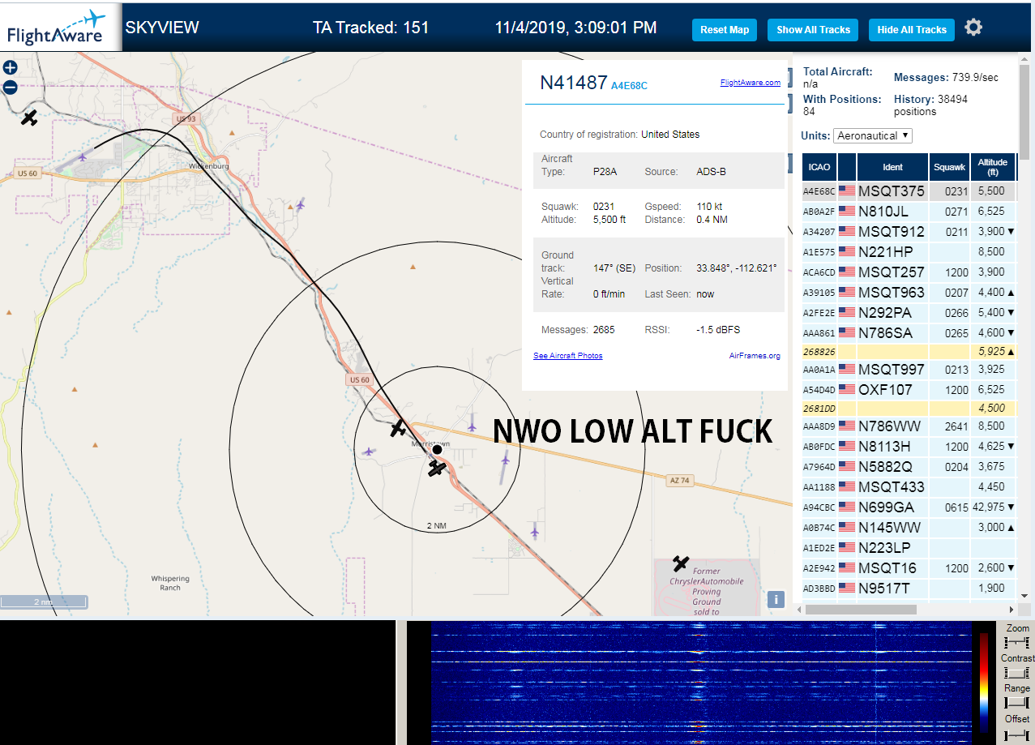This screenshot has width=1035, height=745.
Task: Select the aircraft icon on US 60 northwest of Morristown
Action: pos(398,428)
